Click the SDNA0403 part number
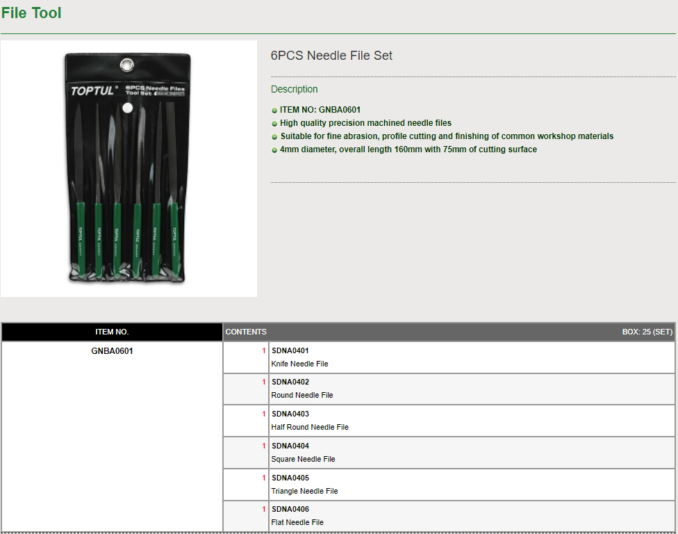This screenshot has height=534, width=678. pyautogui.click(x=290, y=414)
